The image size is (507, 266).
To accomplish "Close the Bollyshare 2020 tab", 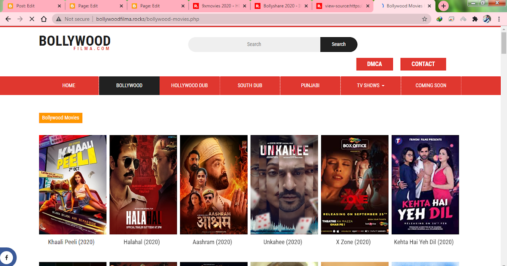I will click(307, 6).
